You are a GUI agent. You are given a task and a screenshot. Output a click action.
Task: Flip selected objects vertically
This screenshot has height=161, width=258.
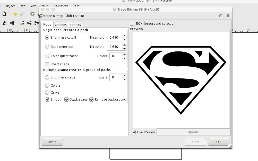pyautogui.click(x=12, y=23)
